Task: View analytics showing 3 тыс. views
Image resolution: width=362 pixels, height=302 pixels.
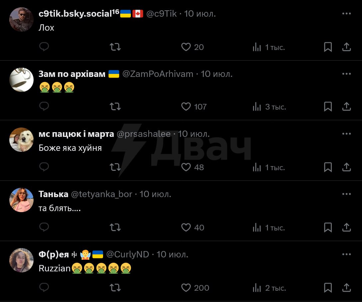Action: tap(269, 107)
